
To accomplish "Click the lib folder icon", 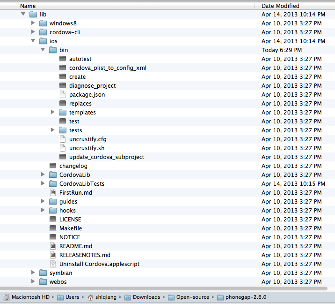I will click(x=33, y=15).
